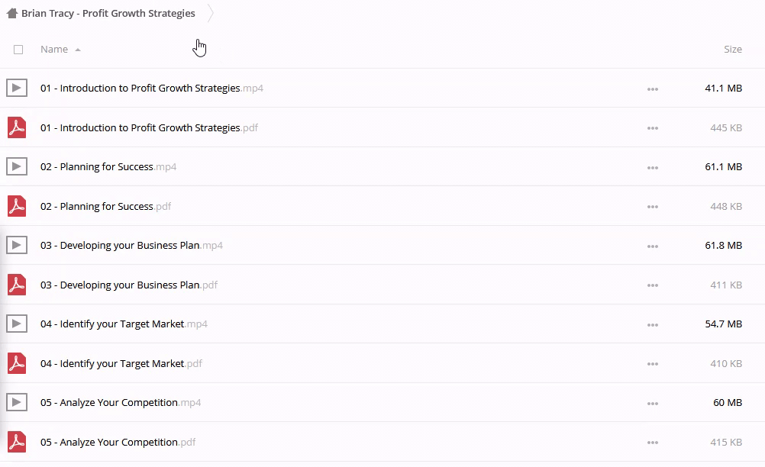Click the breadcrumb chevron after folder name
The width and height of the screenshot is (765, 467).
click(x=211, y=13)
